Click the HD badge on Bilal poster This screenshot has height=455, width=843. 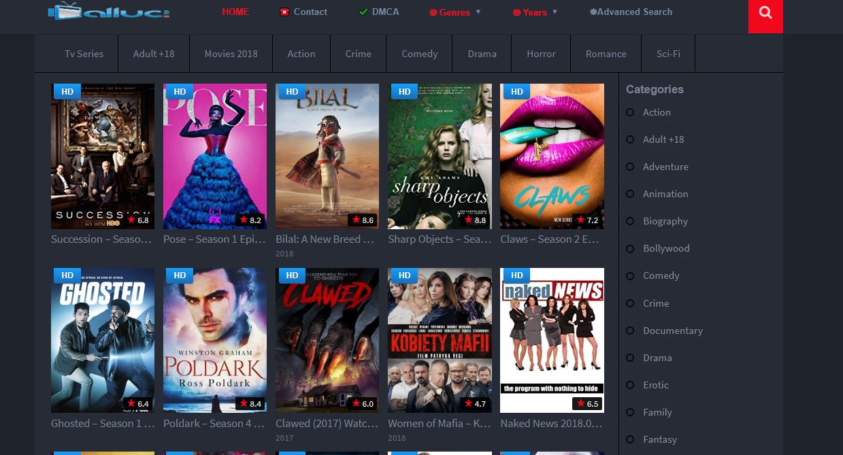292,91
